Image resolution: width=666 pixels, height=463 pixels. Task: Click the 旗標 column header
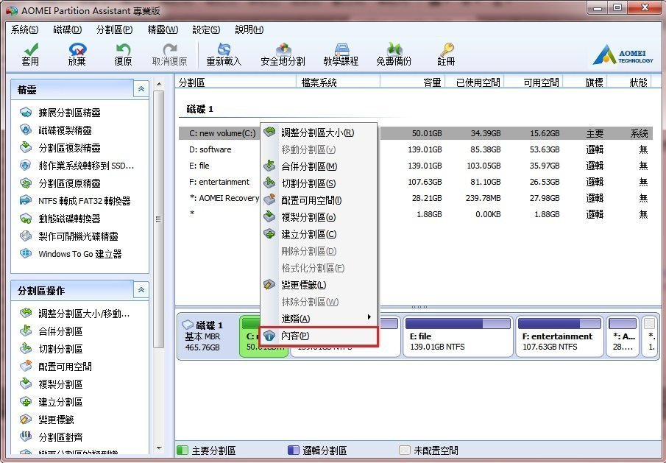[x=586, y=82]
